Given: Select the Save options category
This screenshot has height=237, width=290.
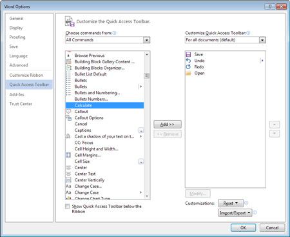Looking at the screenshot, I should (14, 46).
